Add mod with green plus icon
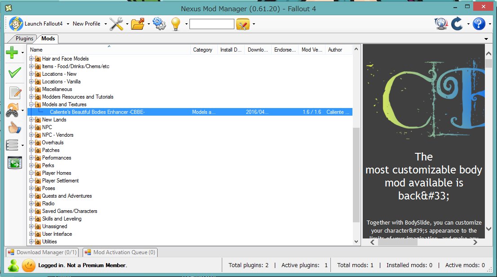This screenshot has width=497, height=277. (12, 52)
